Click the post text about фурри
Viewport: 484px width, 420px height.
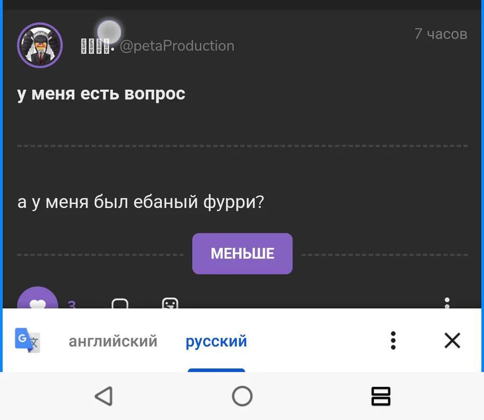click(x=141, y=203)
